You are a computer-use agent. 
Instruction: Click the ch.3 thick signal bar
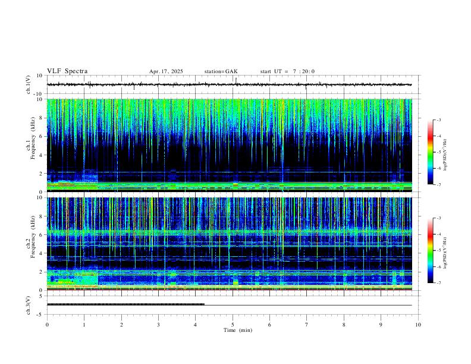click(x=126, y=305)
